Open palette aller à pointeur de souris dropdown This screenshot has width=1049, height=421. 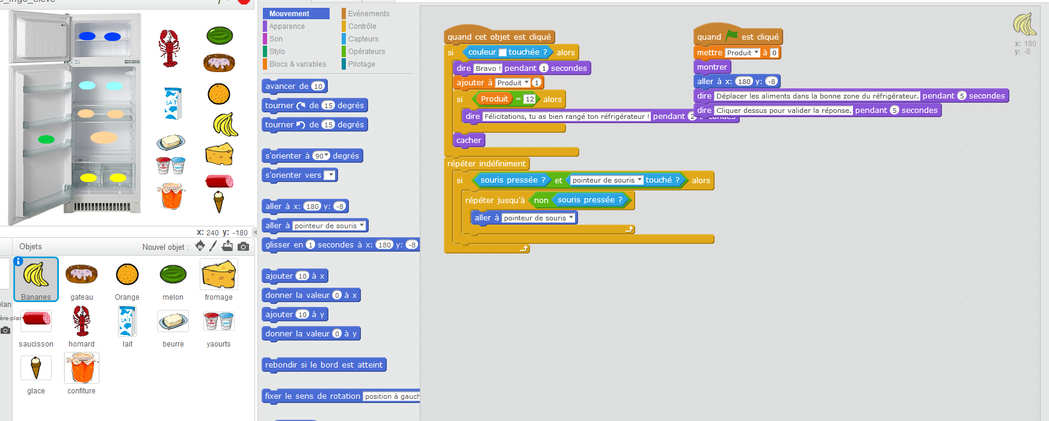pos(361,226)
